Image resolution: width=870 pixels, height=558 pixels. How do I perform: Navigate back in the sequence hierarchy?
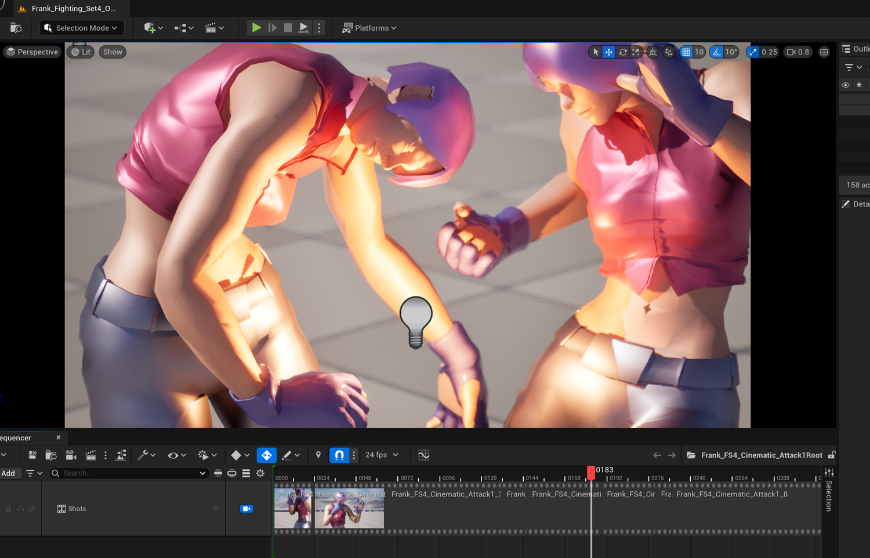click(x=657, y=455)
